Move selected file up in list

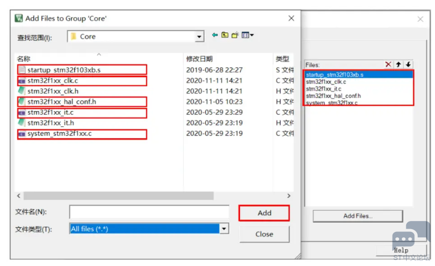click(x=399, y=64)
